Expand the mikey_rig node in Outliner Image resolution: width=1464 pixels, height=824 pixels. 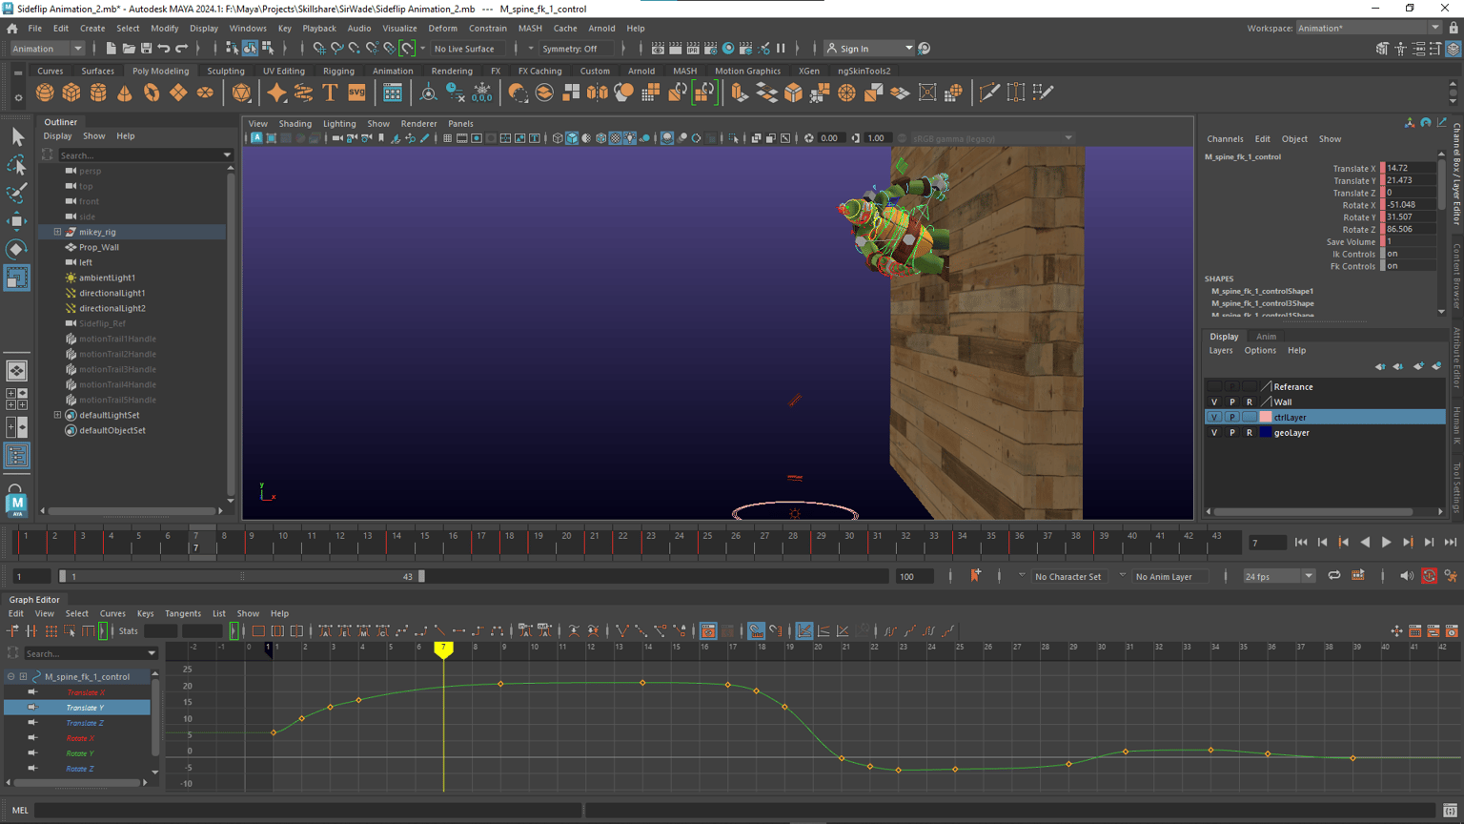tap(57, 232)
